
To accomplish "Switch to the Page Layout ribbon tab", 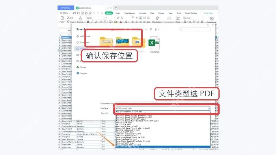I will (130, 13).
